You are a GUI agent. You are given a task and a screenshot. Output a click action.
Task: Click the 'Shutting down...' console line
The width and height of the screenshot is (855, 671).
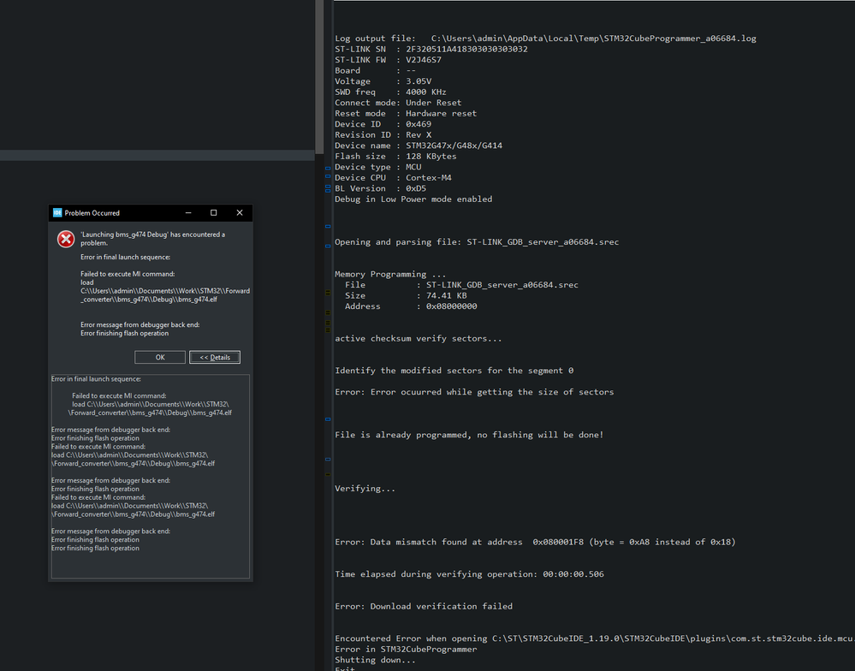[375, 660]
